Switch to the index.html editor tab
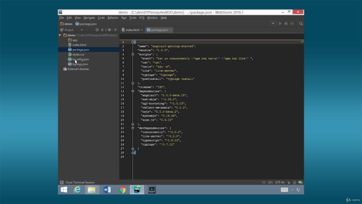362x204 pixels. [132, 30]
